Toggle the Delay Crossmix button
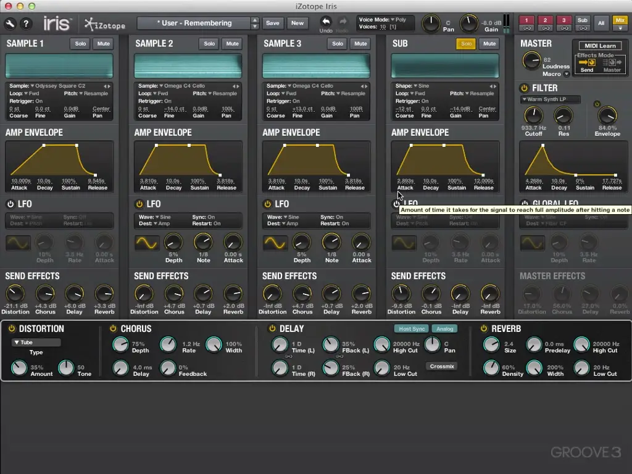The height and width of the screenshot is (474, 632). [x=442, y=367]
